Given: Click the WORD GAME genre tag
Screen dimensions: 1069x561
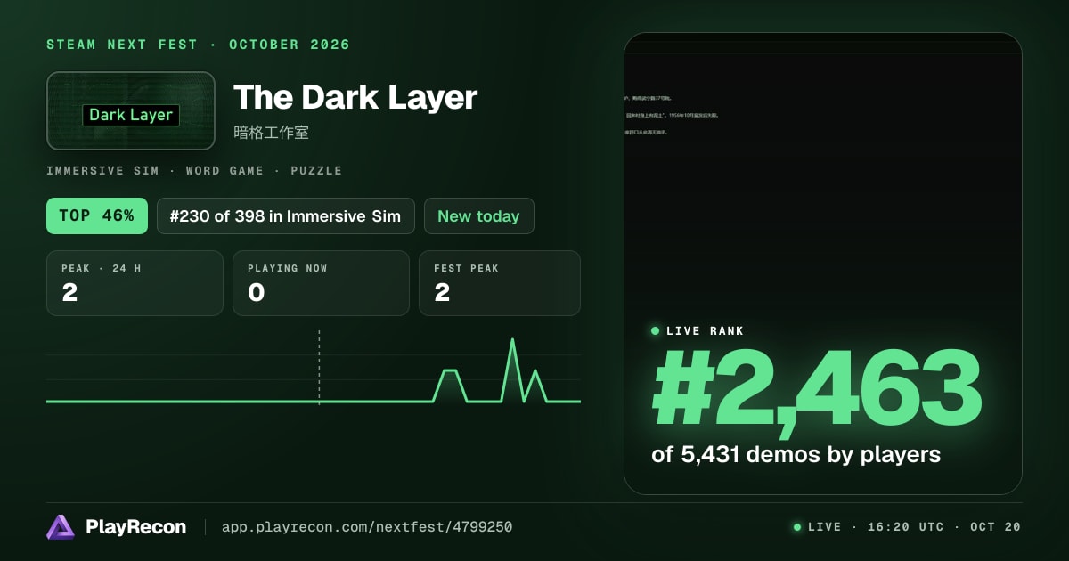Looking at the screenshot, I should point(224,171).
